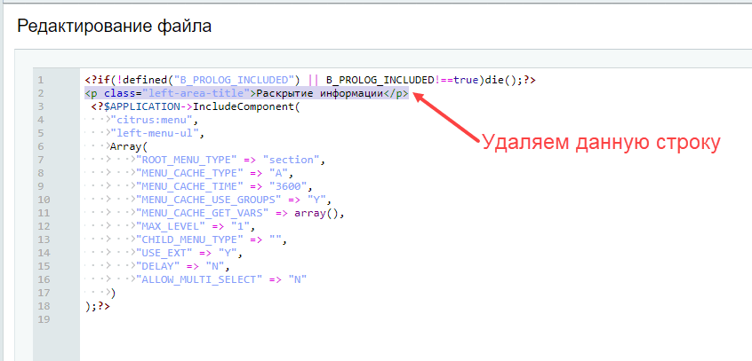Click the "MAX_LEVEL" => "1" line

coord(196,226)
